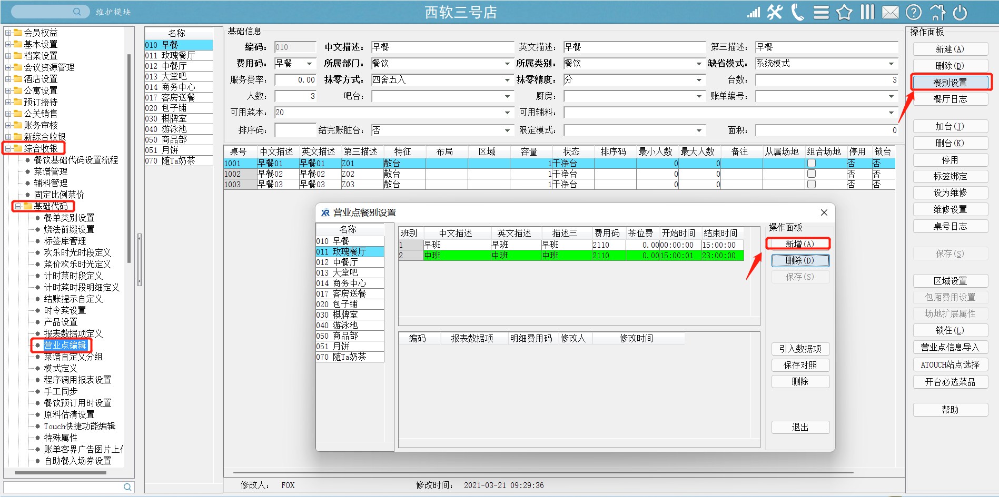Select 营业点编辑 in the tree
The width and height of the screenshot is (999, 497).
click(65, 345)
